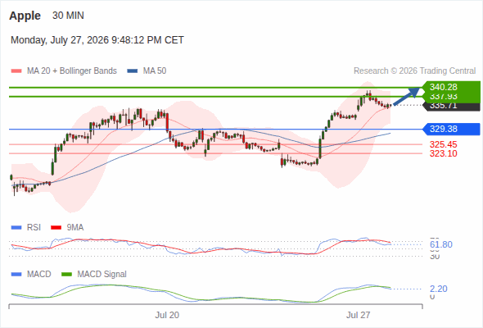Click the green MACD Signal legend swatch
This screenshot has width=483, height=328.
(66, 275)
